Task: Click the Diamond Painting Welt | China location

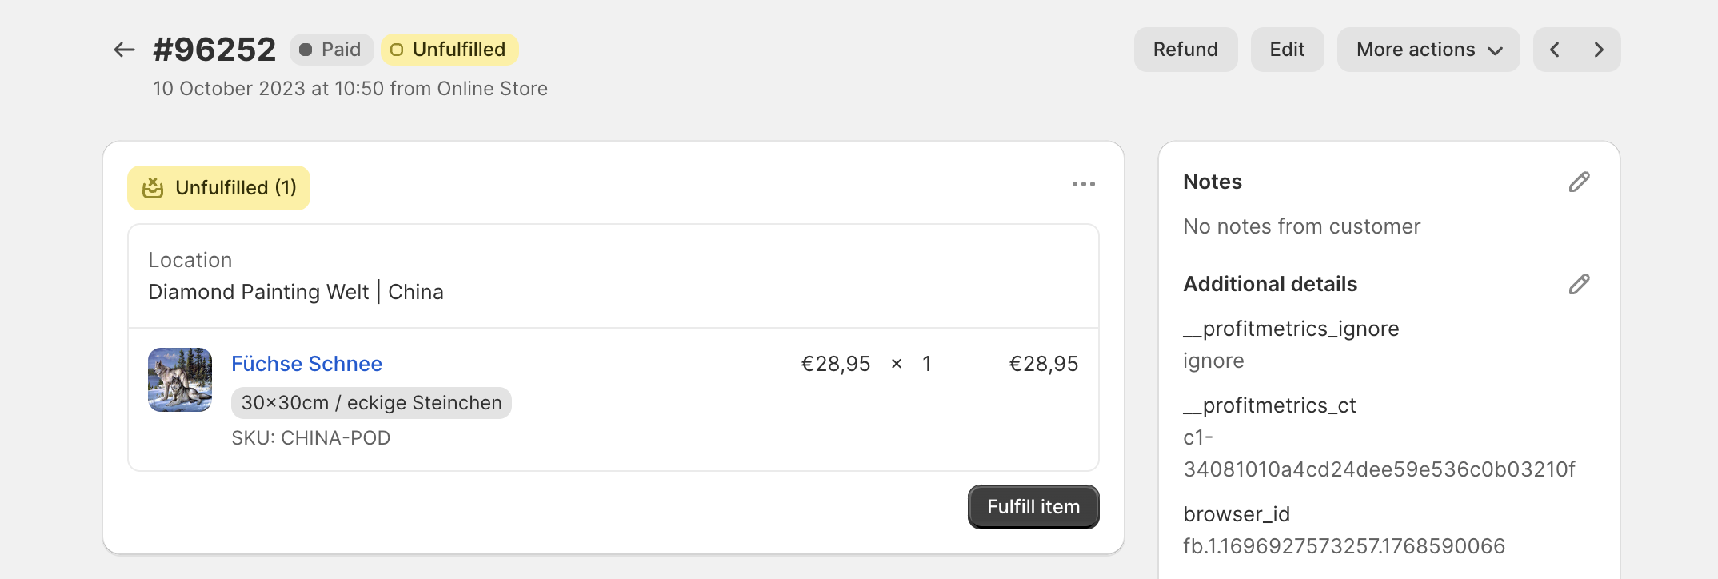Action: tap(296, 292)
